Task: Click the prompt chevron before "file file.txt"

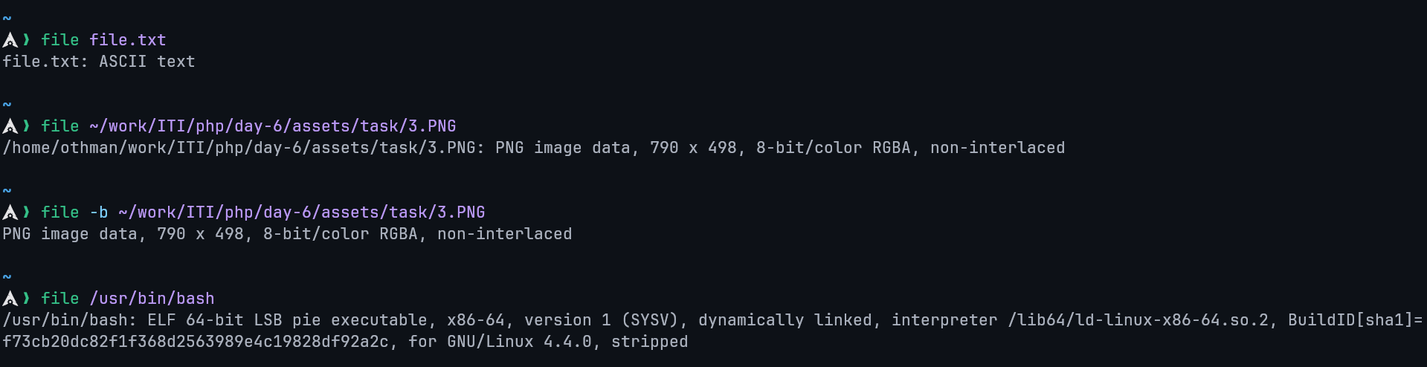Action: 27,39
